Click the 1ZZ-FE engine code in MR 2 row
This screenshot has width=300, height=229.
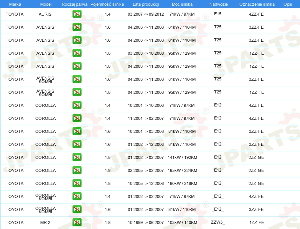(257, 222)
